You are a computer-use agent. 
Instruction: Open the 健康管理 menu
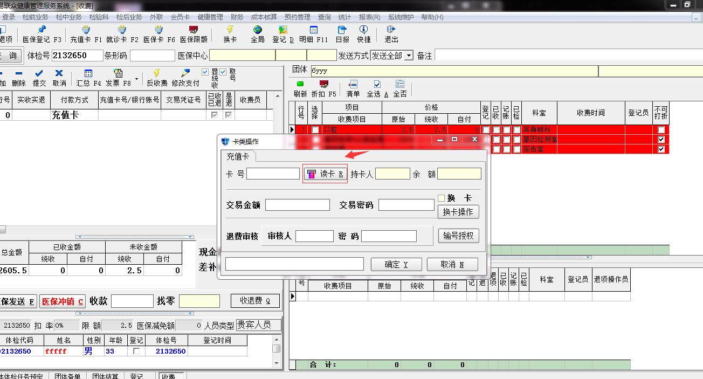click(210, 17)
